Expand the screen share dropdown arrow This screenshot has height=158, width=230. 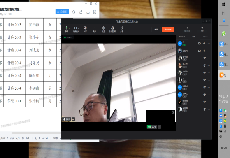[88, 28]
